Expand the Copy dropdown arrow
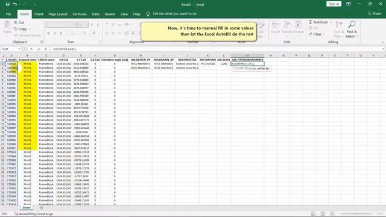The height and width of the screenshot is (217, 386). tap(30, 29)
